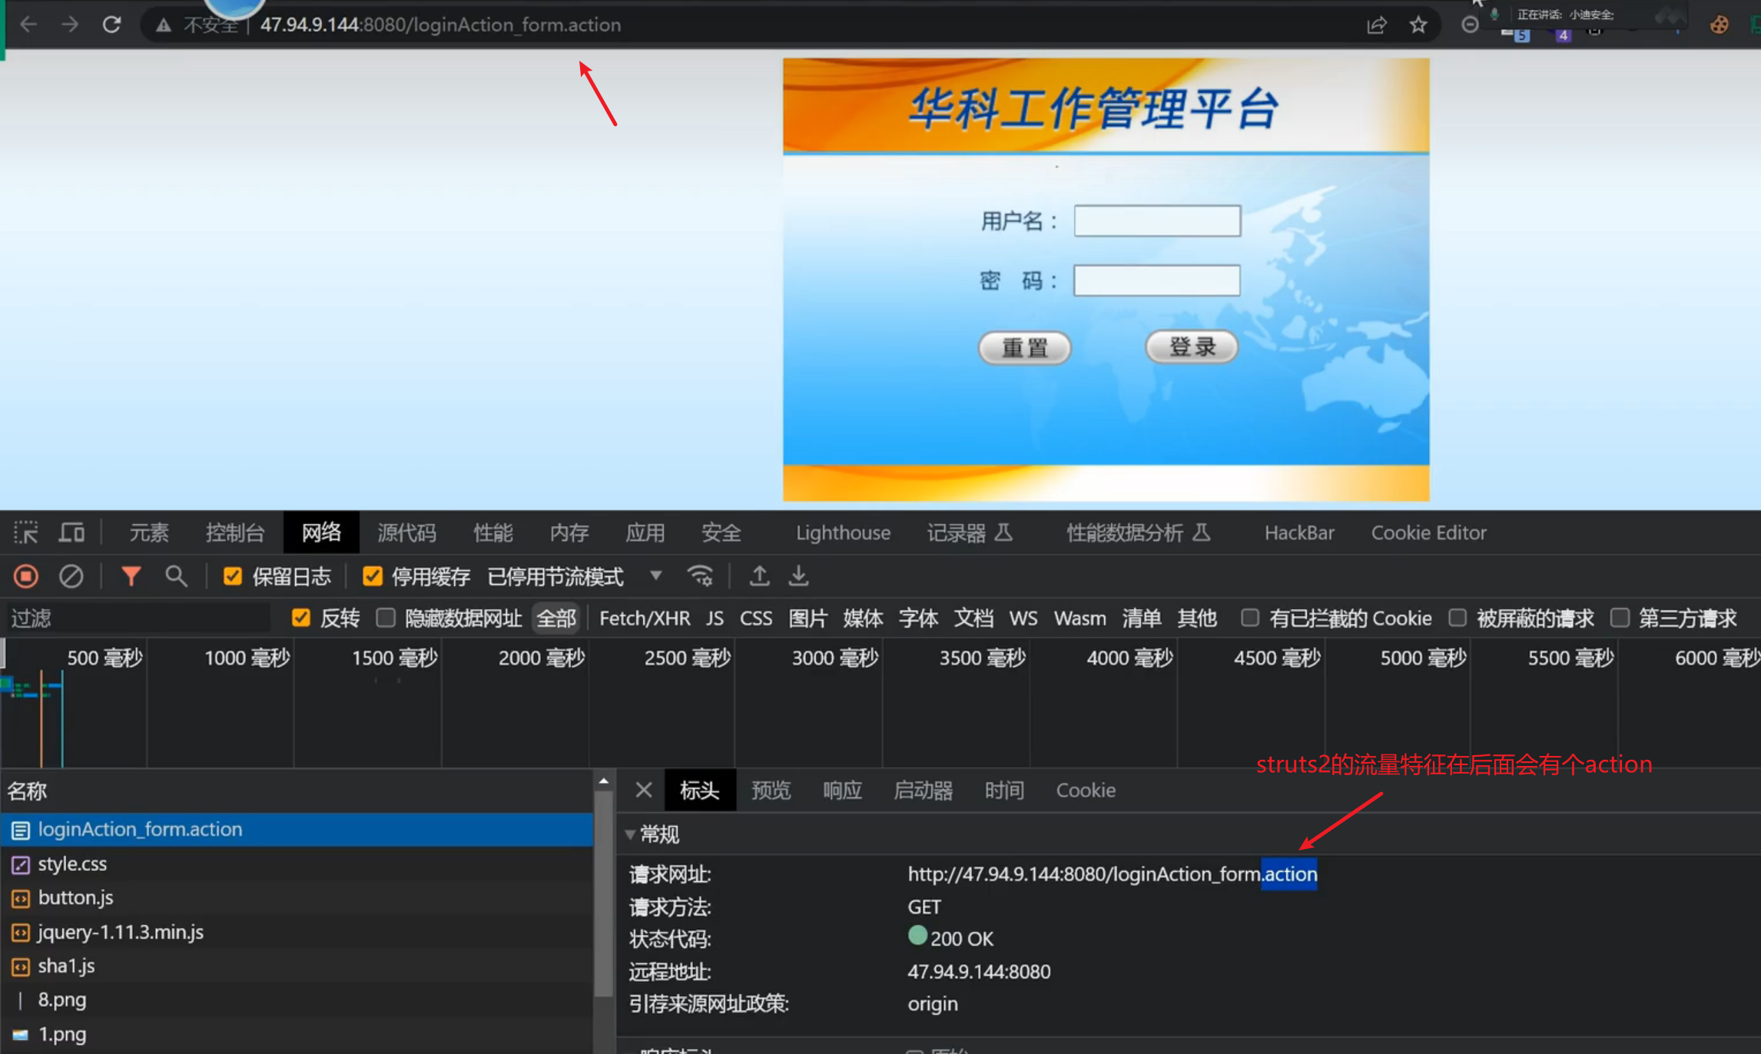Screen dimensions: 1761x1054
Task: Toggle device toolbar icon in DevTools
Action: tap(72, 532)
